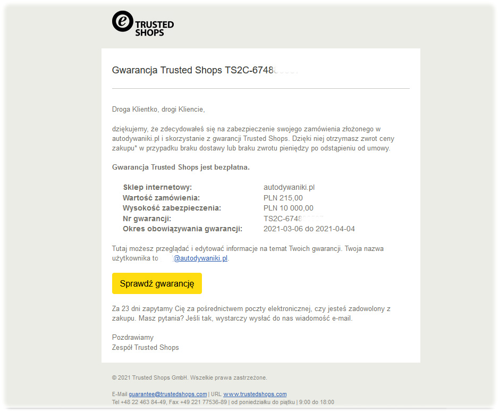499x411 pixels.
Task: Open the www.trustedshops.com URL link
Action: click(x=255, y=394)
